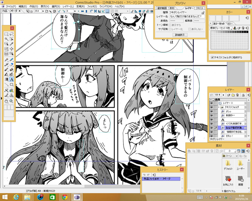252x201 pixels.
Task: Select history entry 作品ファイル01 - 7ページ
Action: [x=161, y=179]
